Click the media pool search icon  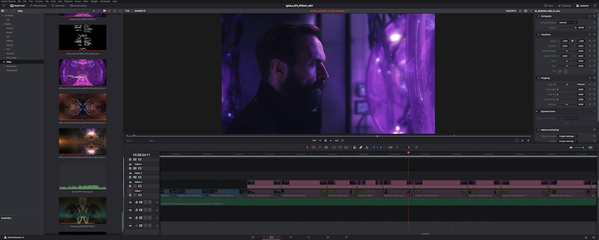coord(115,11)
